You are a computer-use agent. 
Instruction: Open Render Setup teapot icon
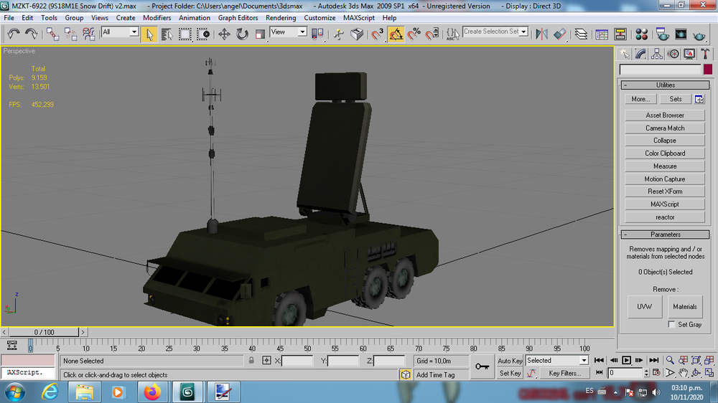(x=663, y=34)
